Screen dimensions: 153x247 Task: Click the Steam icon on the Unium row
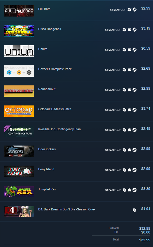pos(134,50)
